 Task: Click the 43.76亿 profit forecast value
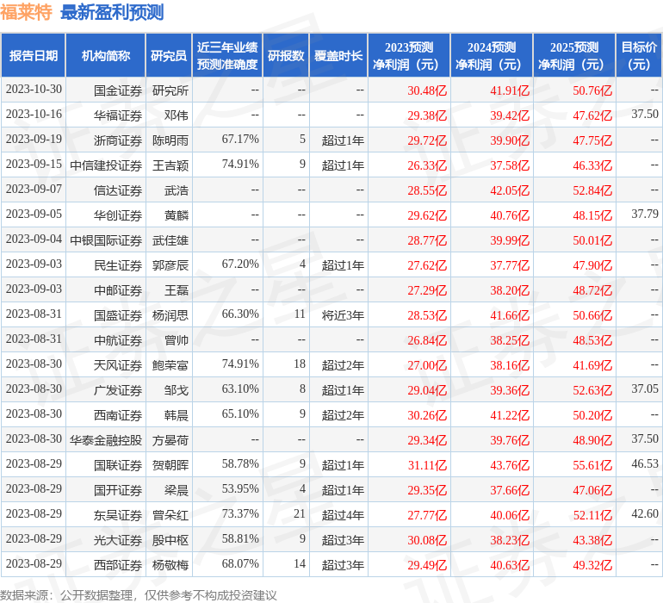pos(510,465)
